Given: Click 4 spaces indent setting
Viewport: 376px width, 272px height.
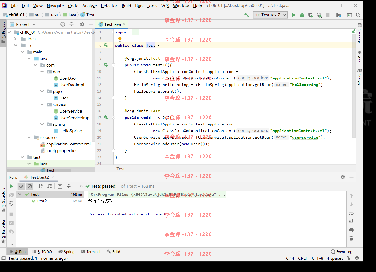Looking at the screenshot, I should (x=335, y=258).
